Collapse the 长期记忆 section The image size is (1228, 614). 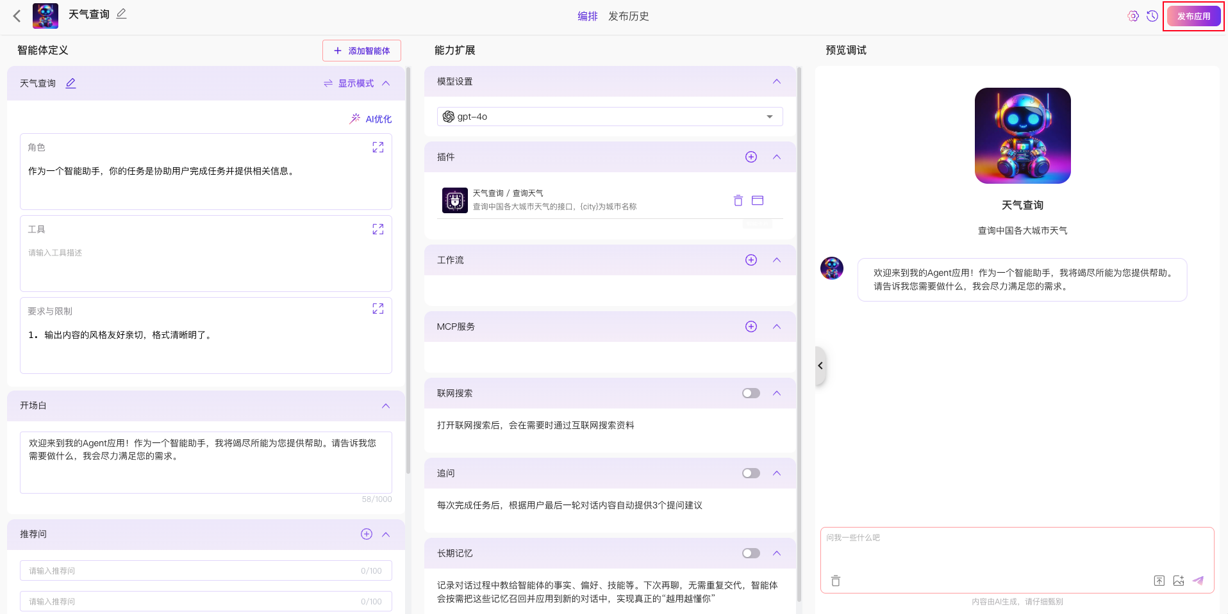click(777, 553)
